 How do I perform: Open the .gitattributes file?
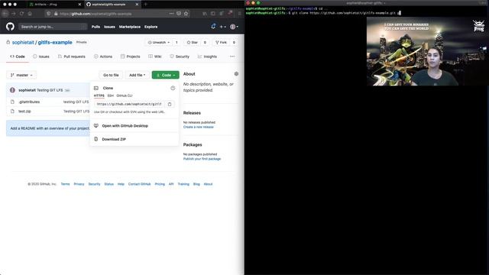pyautogui.click(x=29, y=102)
